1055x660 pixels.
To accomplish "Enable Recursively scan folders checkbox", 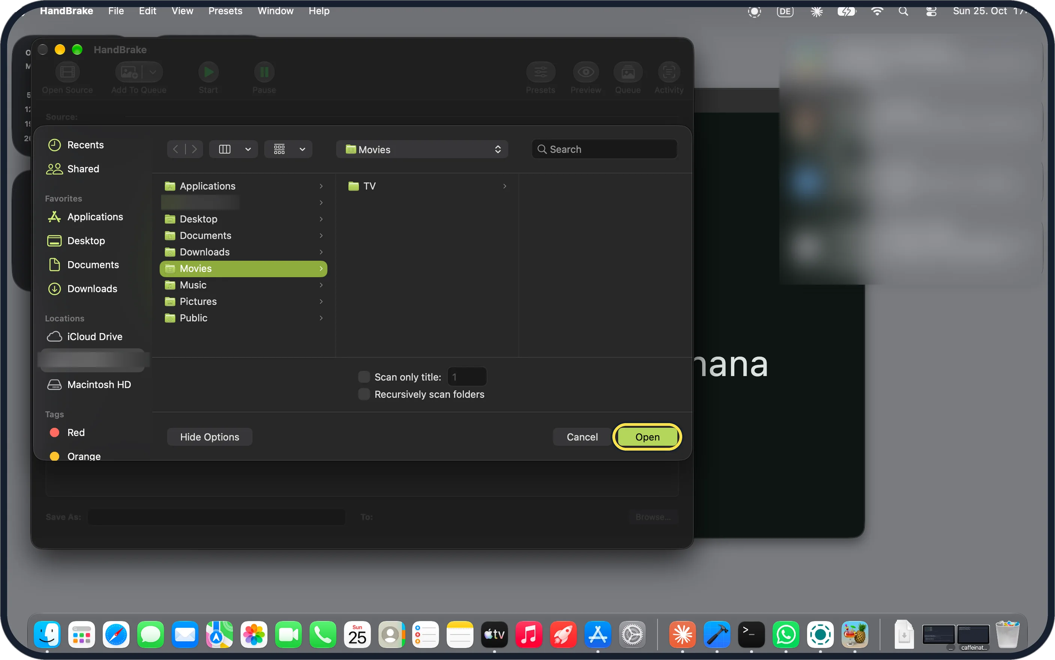I will pos(364,394).
